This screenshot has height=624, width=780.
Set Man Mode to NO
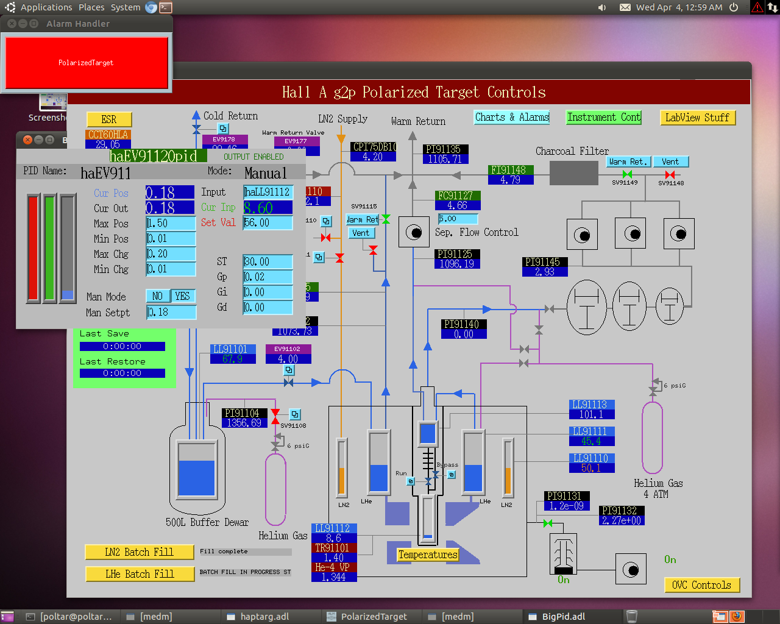point(158,296)
